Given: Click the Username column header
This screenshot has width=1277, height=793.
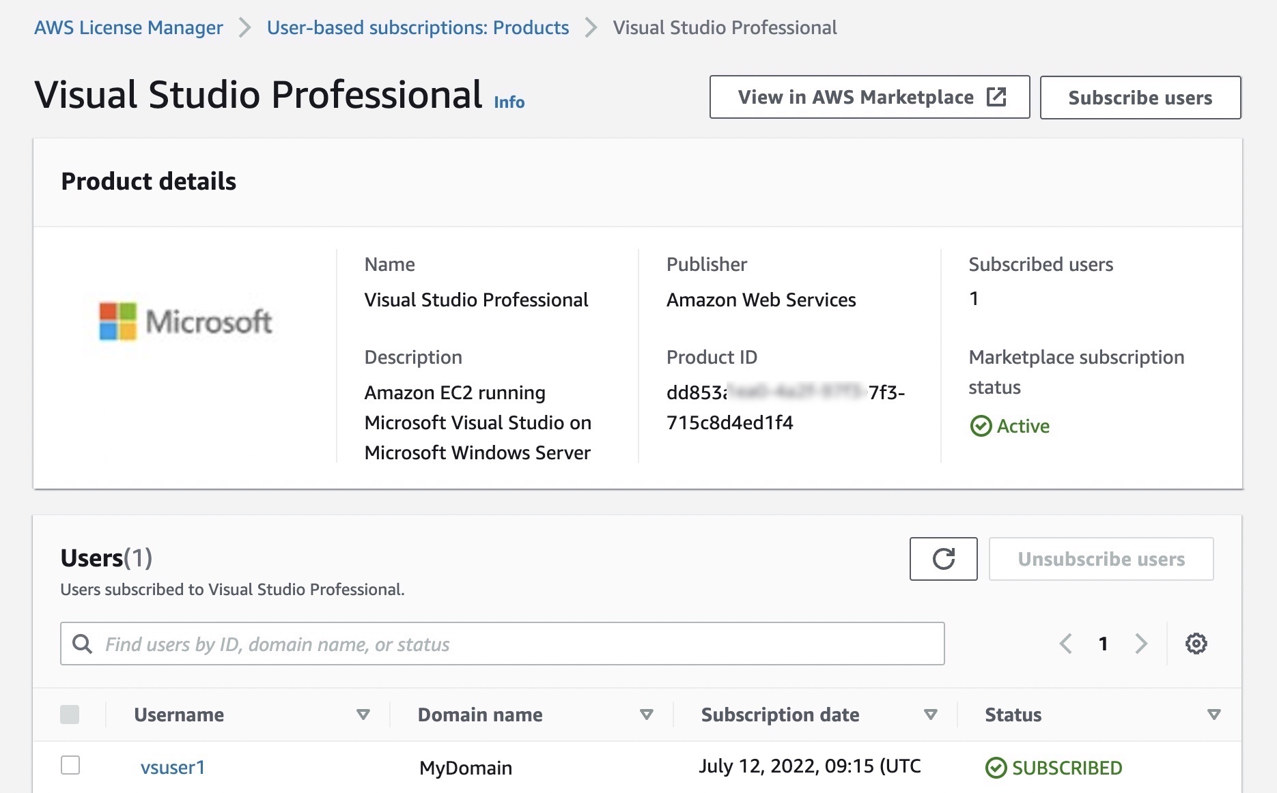Looking at the screenshot, I should click(179, 715).
